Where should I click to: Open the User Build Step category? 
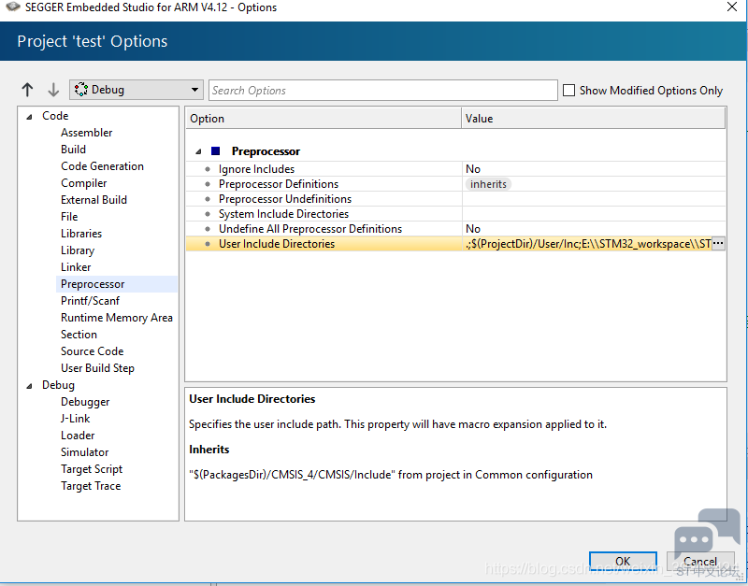tap(97, 368)
